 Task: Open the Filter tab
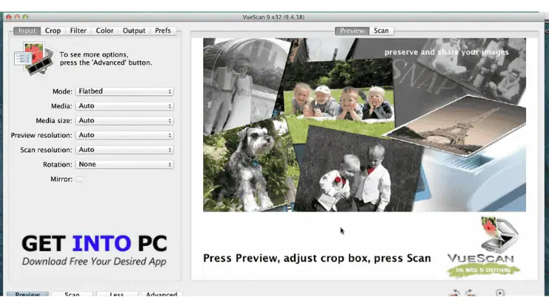click(x=78, y=31)
